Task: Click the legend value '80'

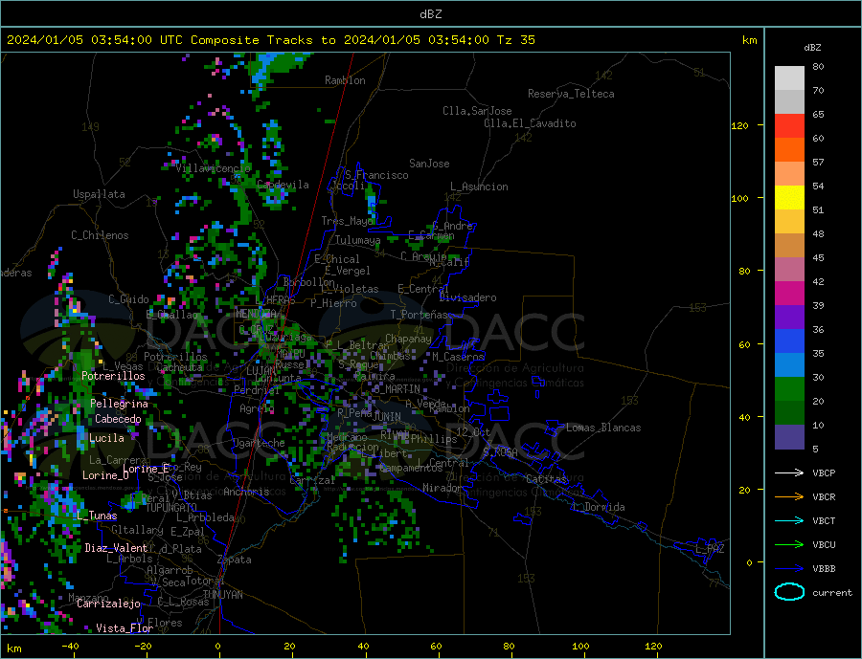Action: tap(818, 66)
